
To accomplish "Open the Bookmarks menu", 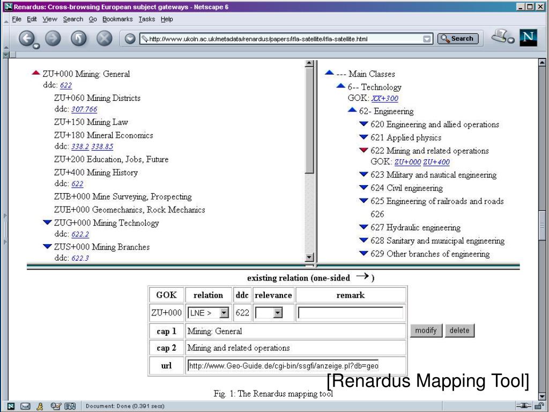I will (x=117, y=19).
